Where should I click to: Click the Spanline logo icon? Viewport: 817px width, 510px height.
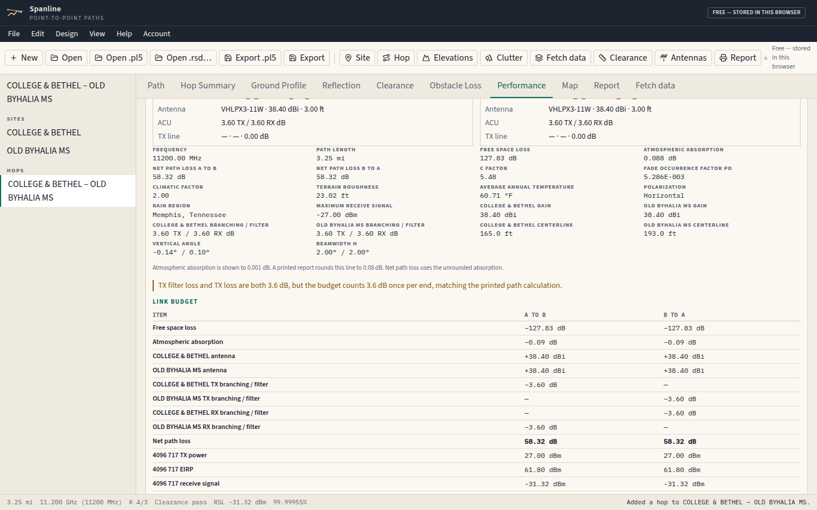[15, 12]
